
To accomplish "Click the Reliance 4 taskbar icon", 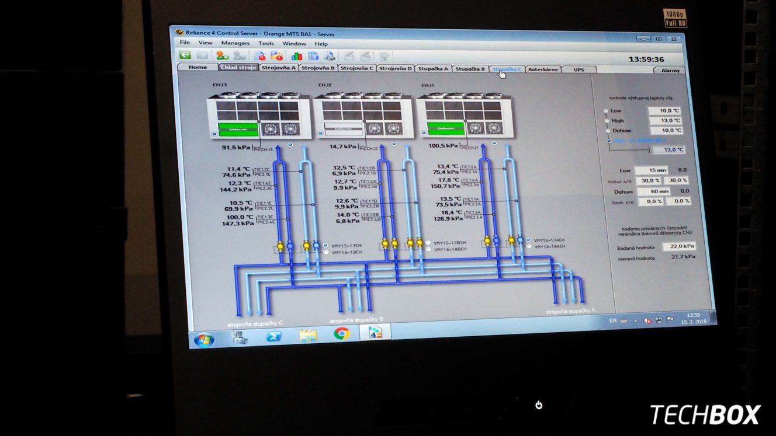I will pyautogui.click(x=375, y=332).
